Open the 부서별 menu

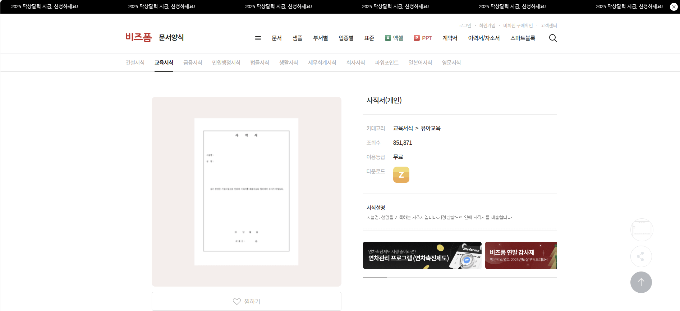[x=320, y=38]
